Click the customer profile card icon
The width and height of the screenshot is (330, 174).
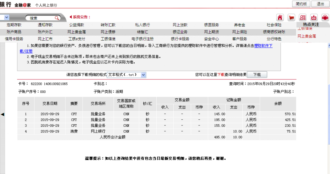click(x=303, y=17)
